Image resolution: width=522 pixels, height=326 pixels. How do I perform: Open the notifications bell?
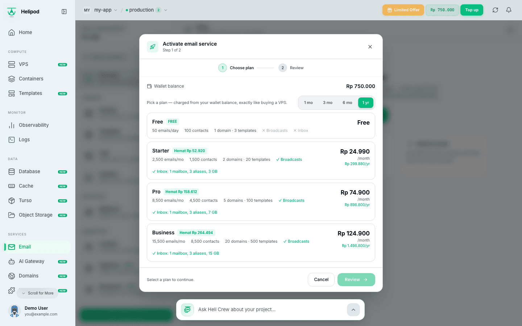pyautogui.click(x=509, y=10)
